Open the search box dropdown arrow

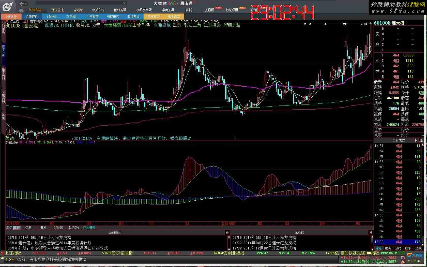coord(124,3)
